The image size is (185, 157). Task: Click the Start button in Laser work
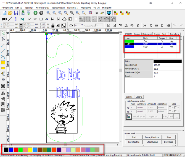pyautogui.click(x=134, y=137)
